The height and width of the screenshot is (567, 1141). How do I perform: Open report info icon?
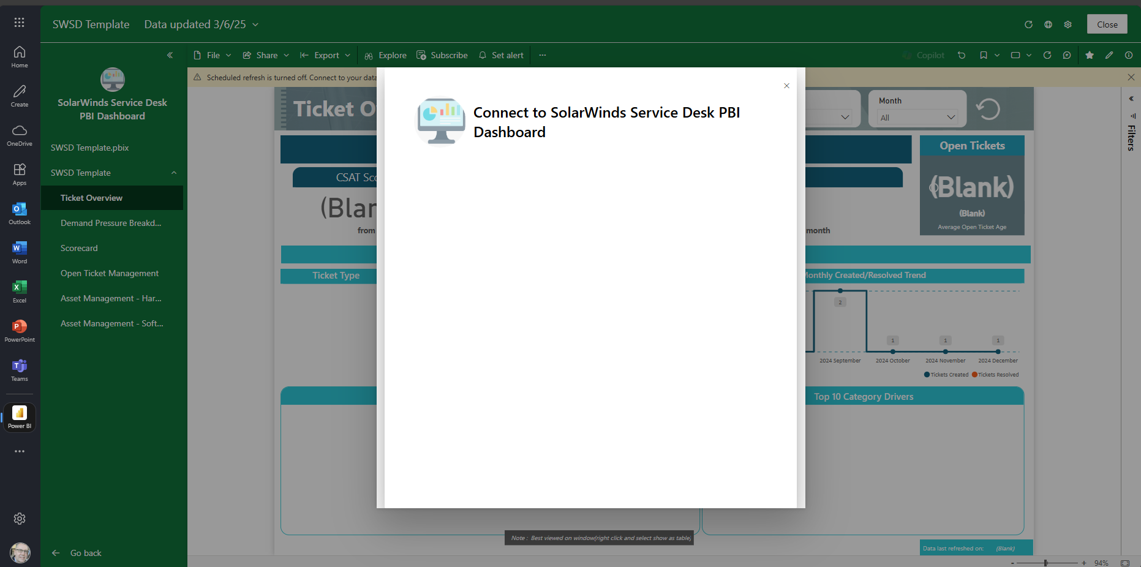(x=1129, y=55)
